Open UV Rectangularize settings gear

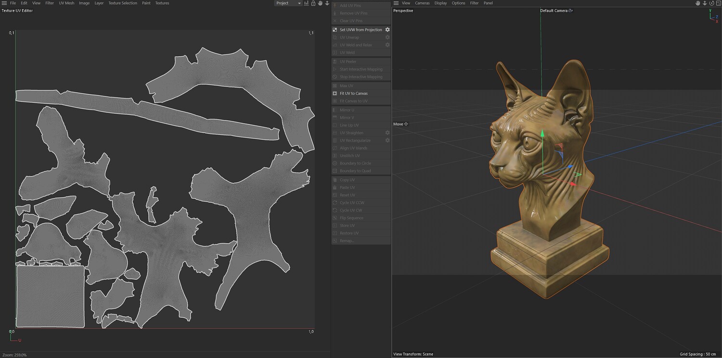click(x=387, y=140)
